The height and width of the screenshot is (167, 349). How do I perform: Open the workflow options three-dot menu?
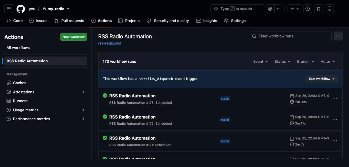[x=338, y=36]
